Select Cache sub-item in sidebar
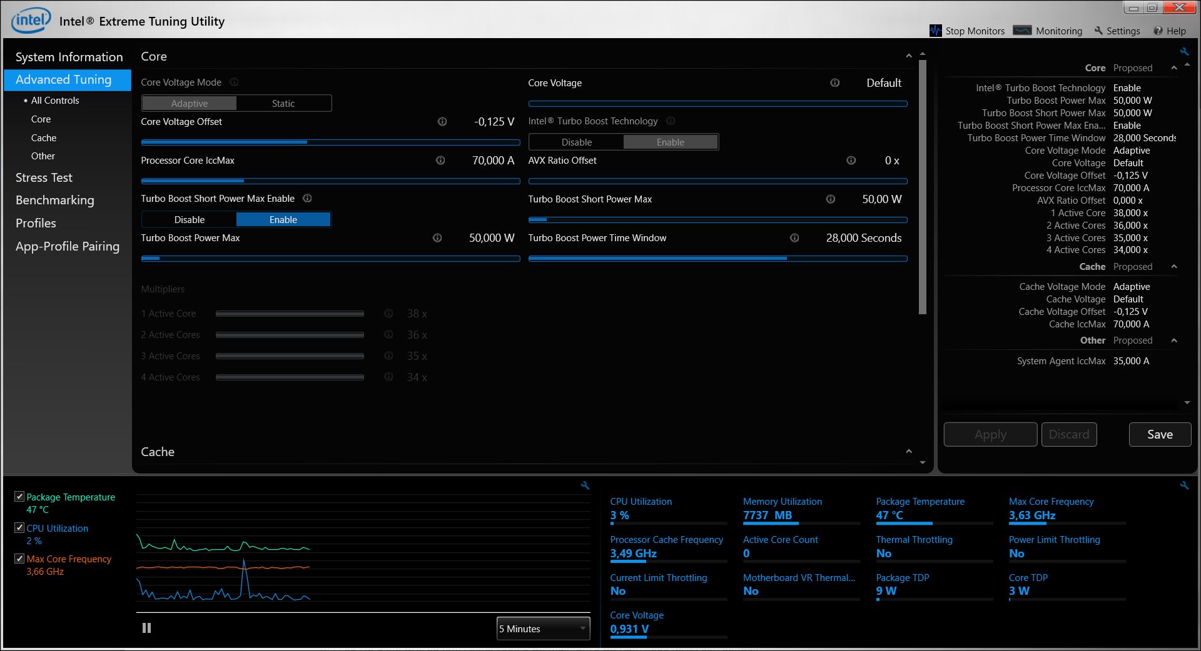The width and height of the screenshot is (1201, 651). click(x=44, y=137)
